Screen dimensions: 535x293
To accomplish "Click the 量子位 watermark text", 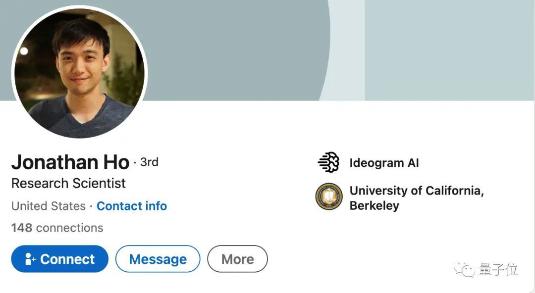I will coord(498,269).
